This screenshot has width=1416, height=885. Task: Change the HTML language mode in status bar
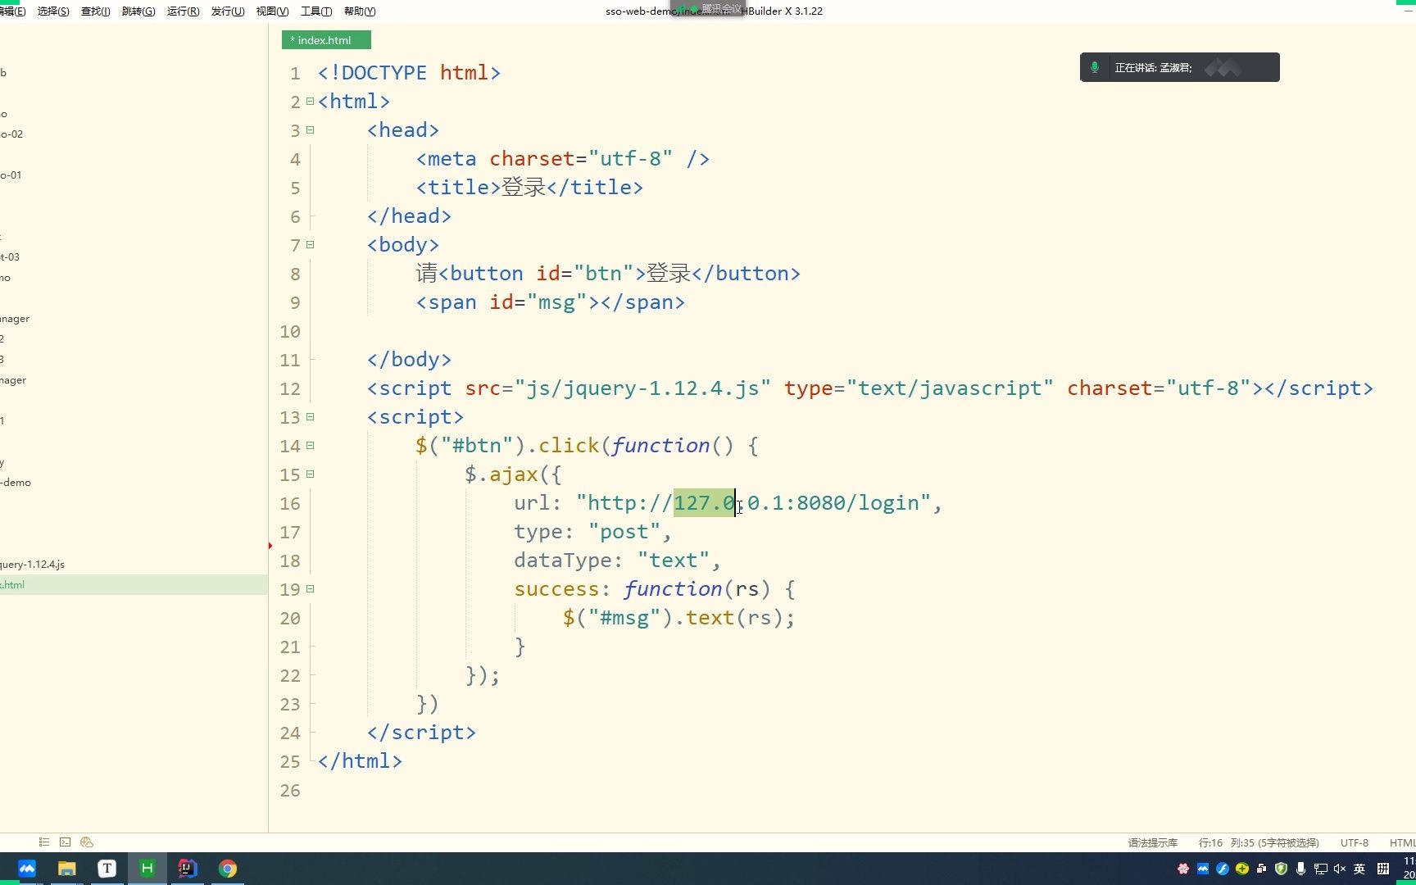tap(1402, 843)
